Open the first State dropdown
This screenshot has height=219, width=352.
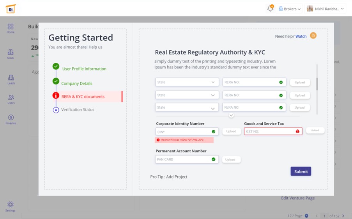click(x=187, y=82)
